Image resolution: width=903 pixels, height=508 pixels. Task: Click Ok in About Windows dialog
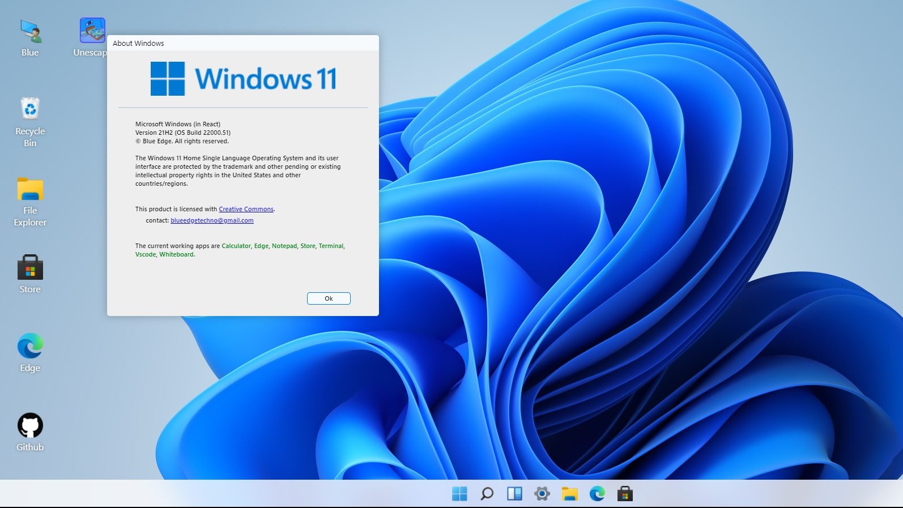[x=329, y=298]
